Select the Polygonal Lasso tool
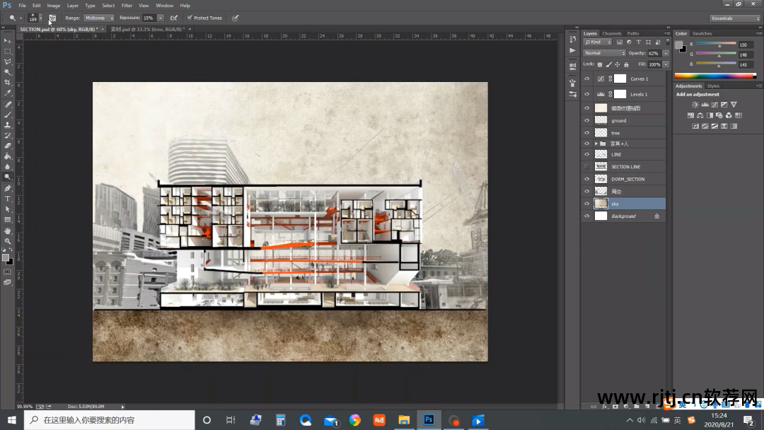 click(7, 62)
